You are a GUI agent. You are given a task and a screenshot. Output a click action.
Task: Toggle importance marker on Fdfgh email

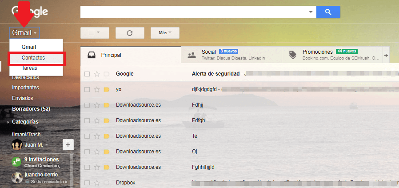[106, 120]
